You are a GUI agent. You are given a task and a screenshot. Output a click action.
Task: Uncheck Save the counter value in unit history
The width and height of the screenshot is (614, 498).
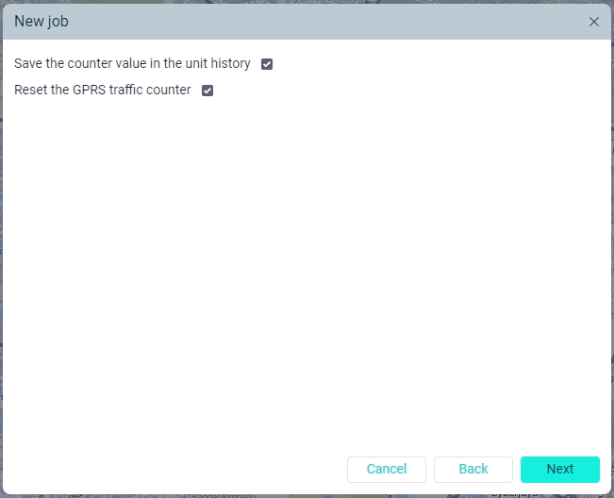coord(267,64)
